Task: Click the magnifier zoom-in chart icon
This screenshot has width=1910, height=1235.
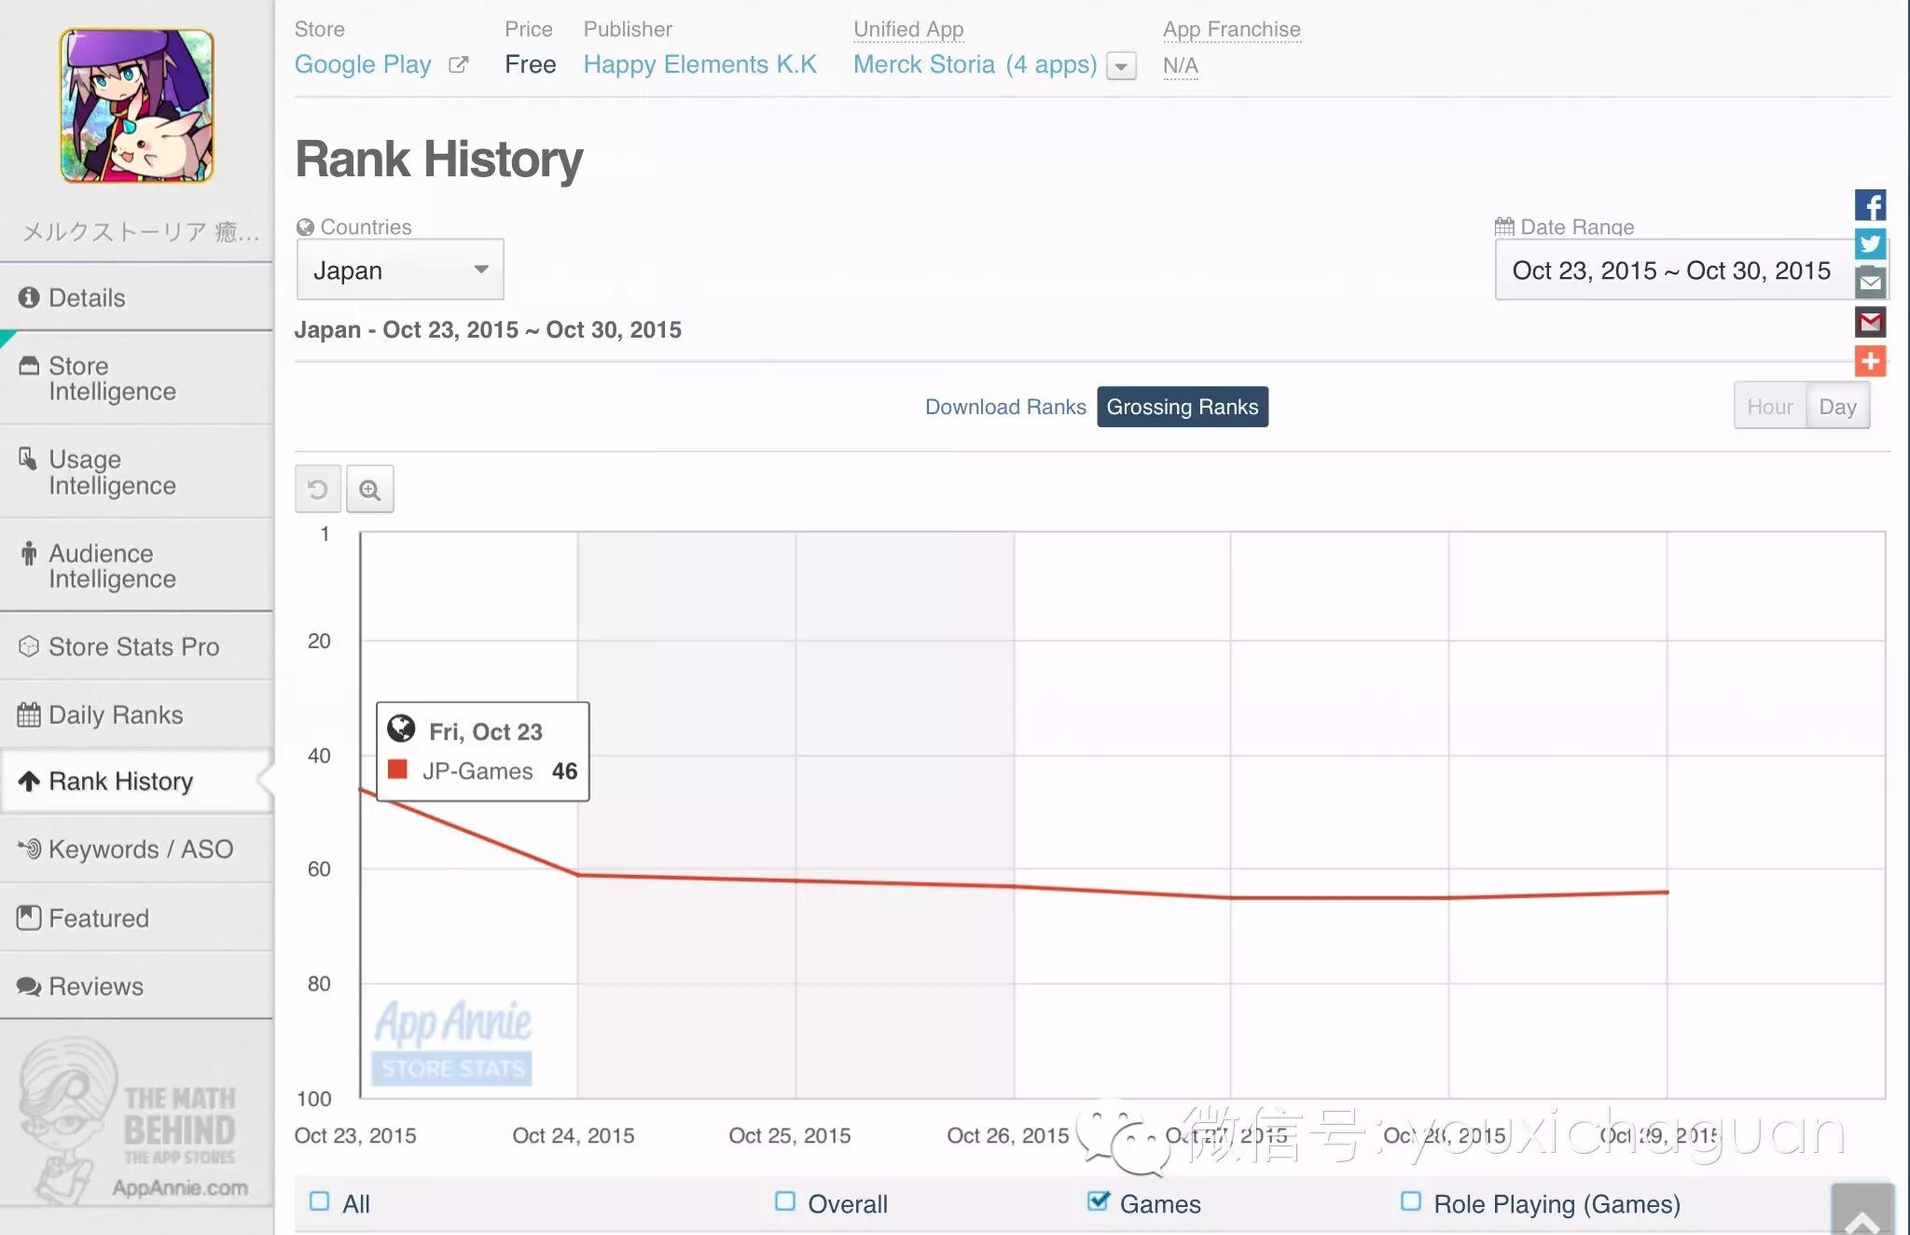Action: [370, 490]
